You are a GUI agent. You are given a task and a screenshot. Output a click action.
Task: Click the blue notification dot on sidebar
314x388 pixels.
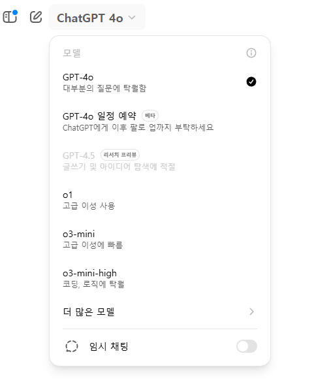point(15,12)
